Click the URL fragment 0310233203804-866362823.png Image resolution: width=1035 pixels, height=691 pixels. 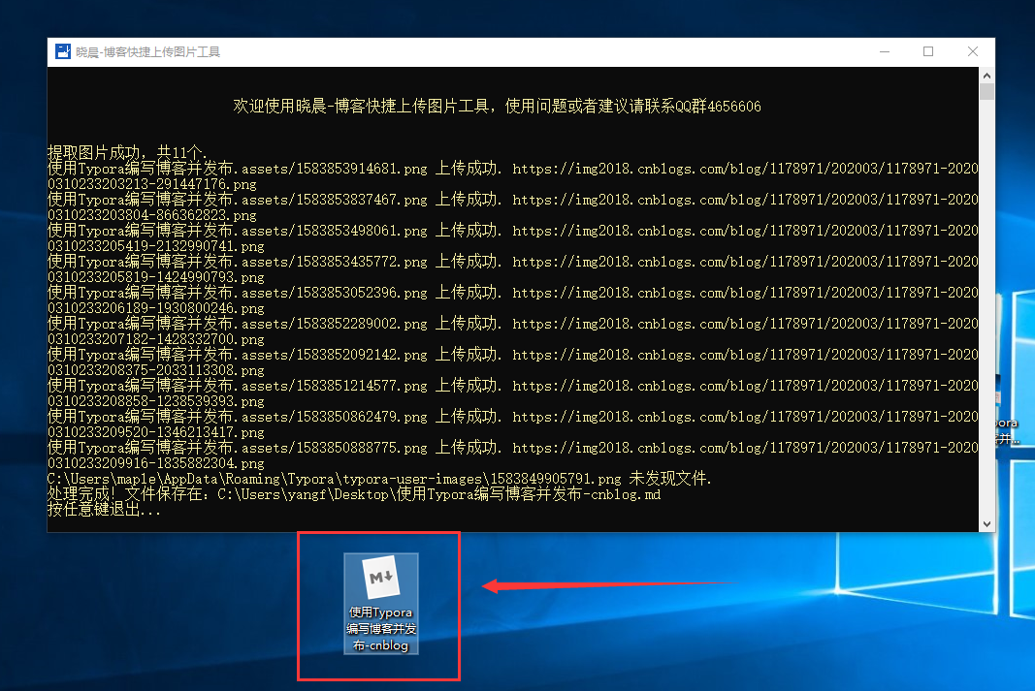click(152, 215)
